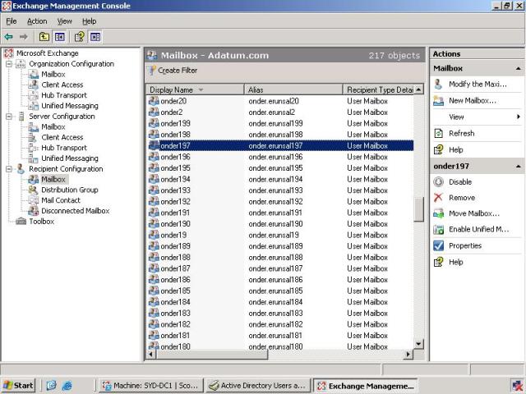The width and height of the screenshot is (526, 394).
Task: Toggle the action pane toolbar icon
Action: [x=95, y=36]
